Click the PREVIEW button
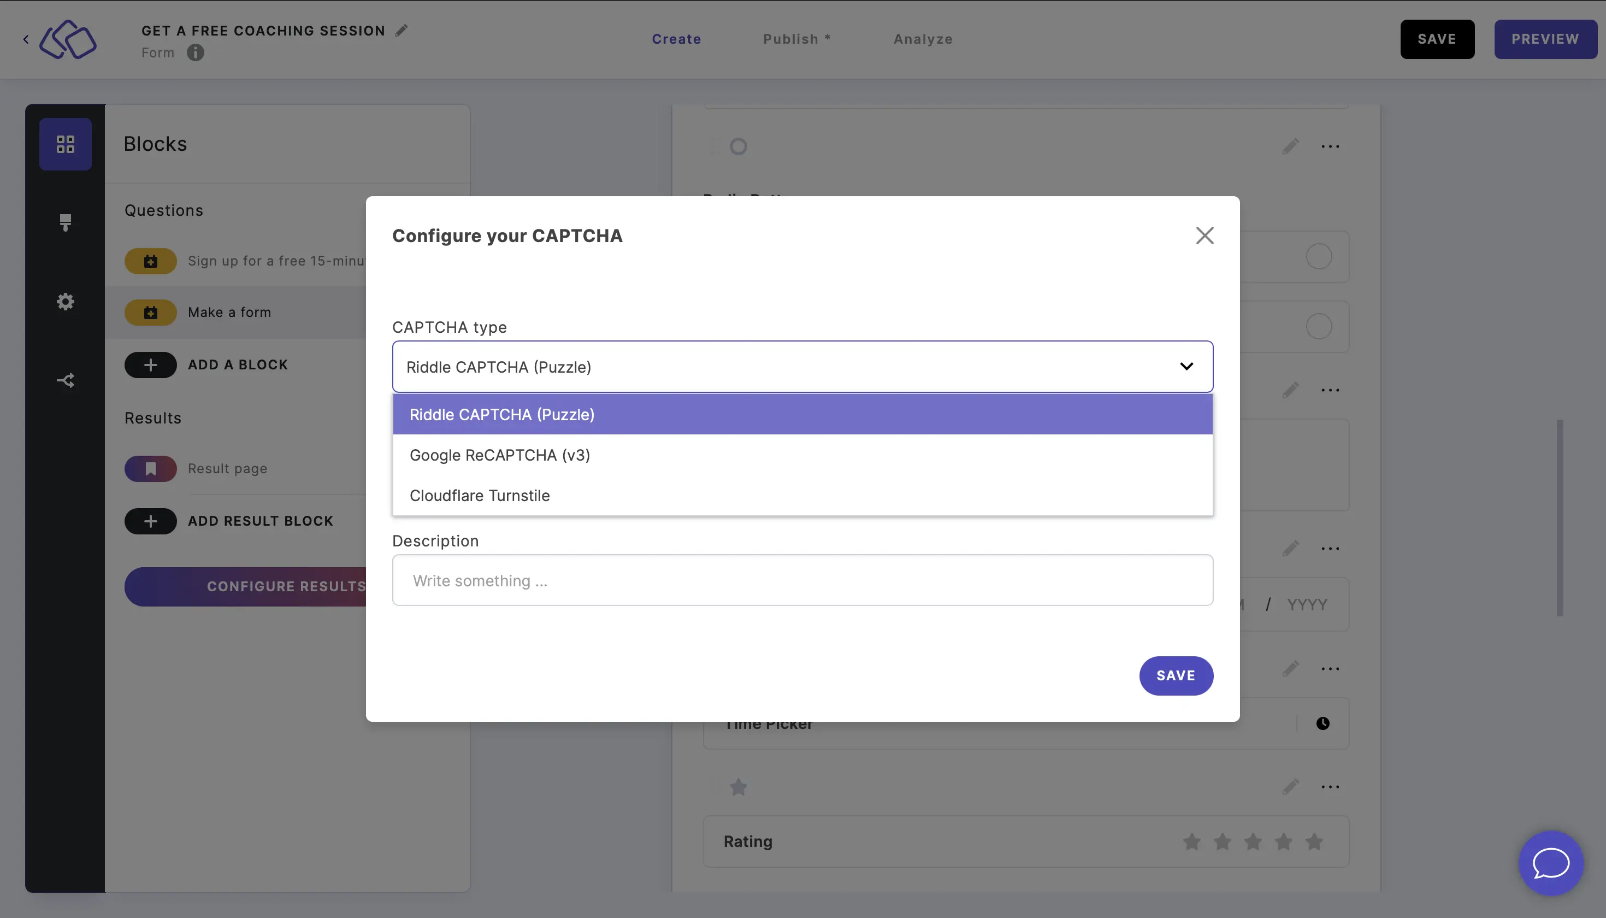The width and height of the screenshot is (1606, 918). tap(1545, 39)
